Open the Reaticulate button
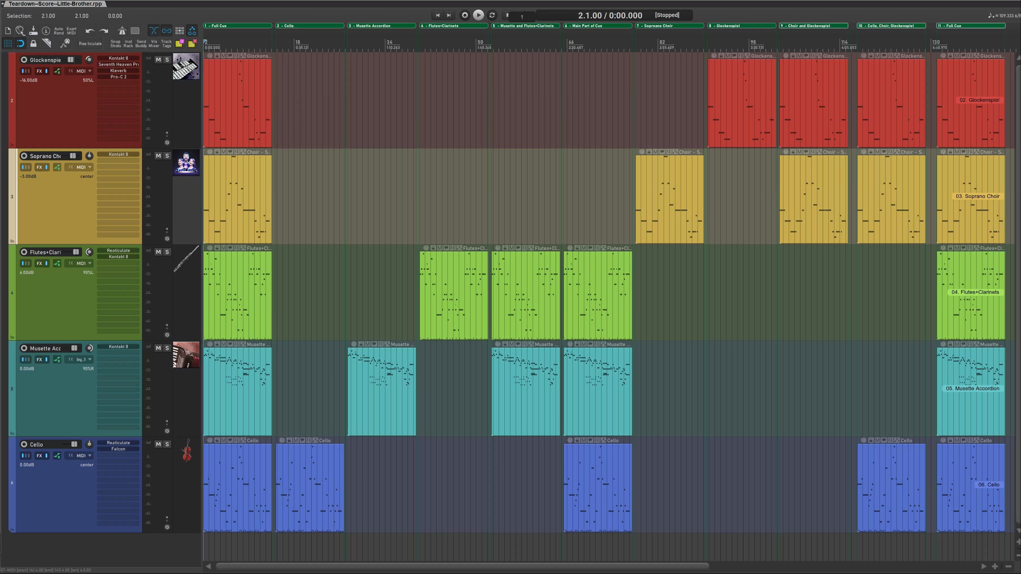This screenshot has width=1021, height=574. tap(90, 44)
